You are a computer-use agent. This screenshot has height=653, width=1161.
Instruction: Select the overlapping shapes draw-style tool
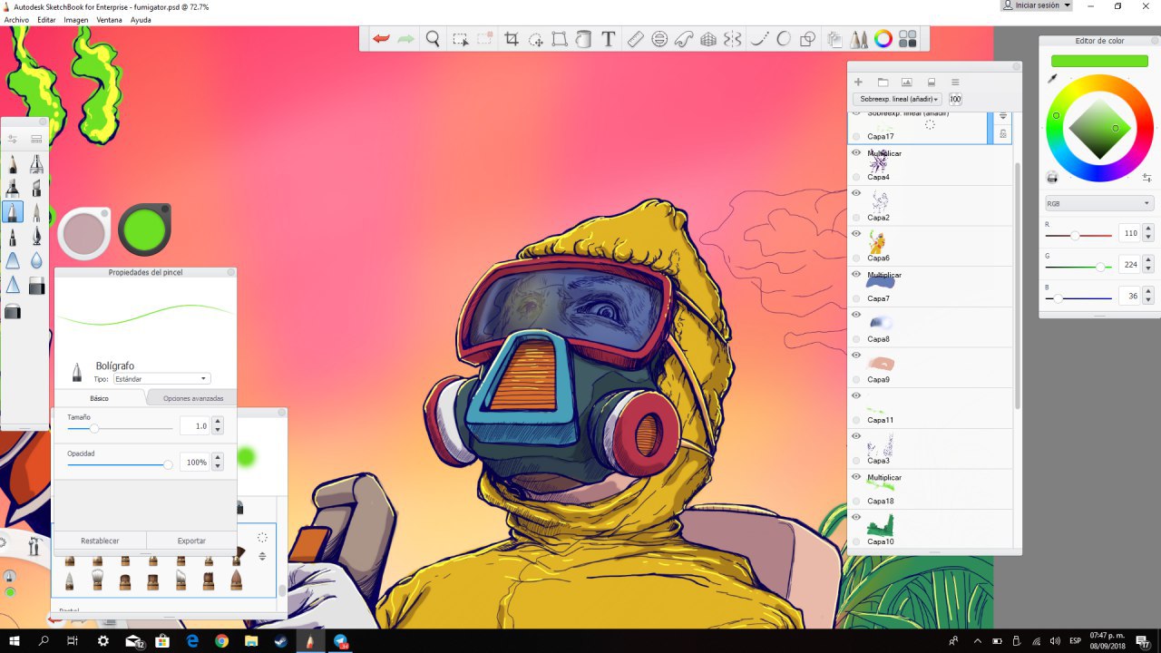(808, 39)
